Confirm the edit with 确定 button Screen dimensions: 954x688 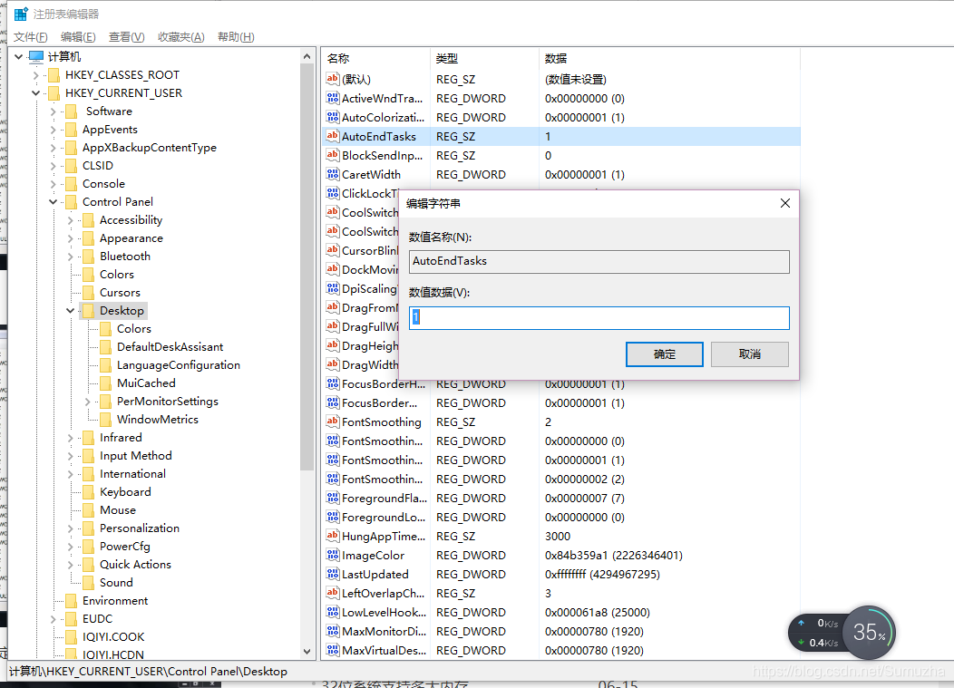click(x=665, y=354)
